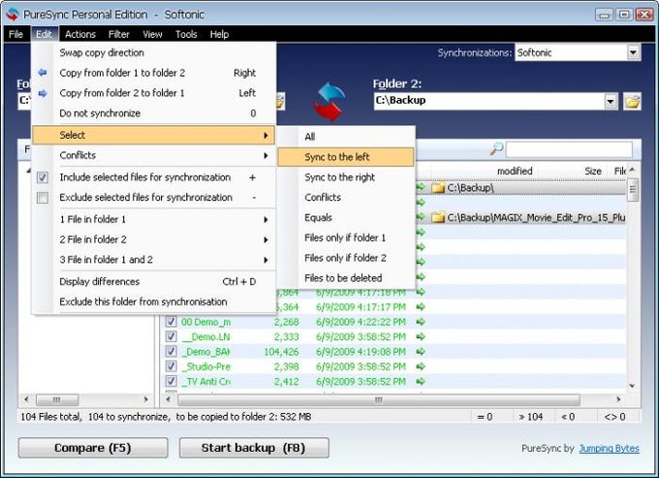Select Files only if folder 1
The width and height of the screenshot is (659, 478).
click(x=346, y=238)
